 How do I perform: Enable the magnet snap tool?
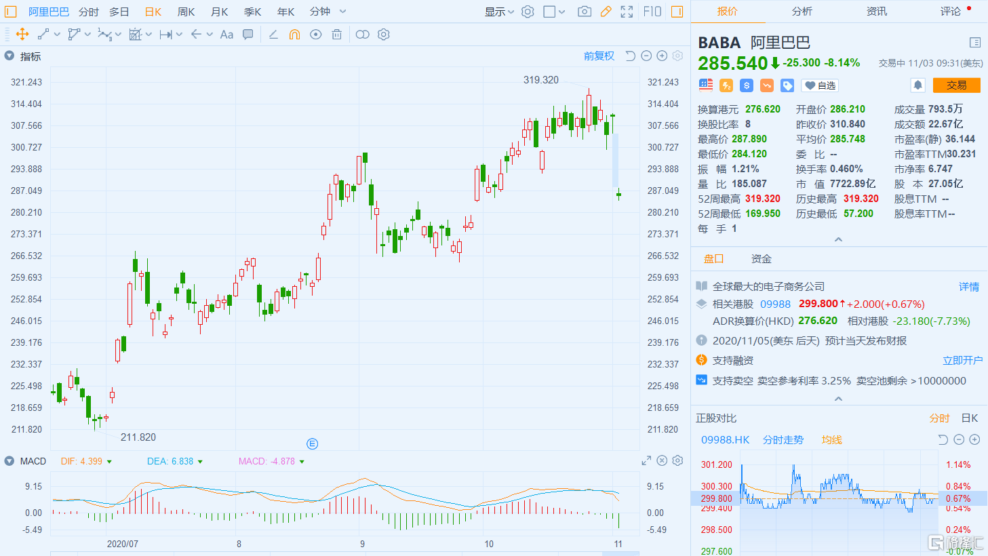294,35
